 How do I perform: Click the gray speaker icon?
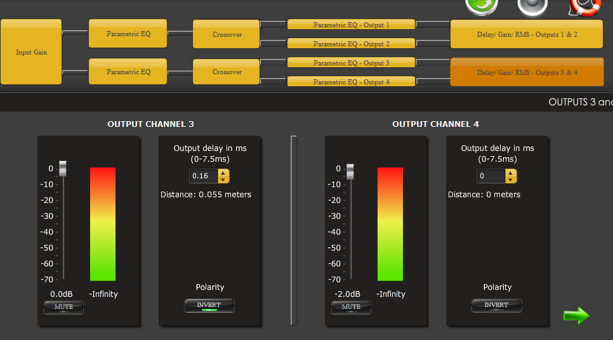[532, 5]
